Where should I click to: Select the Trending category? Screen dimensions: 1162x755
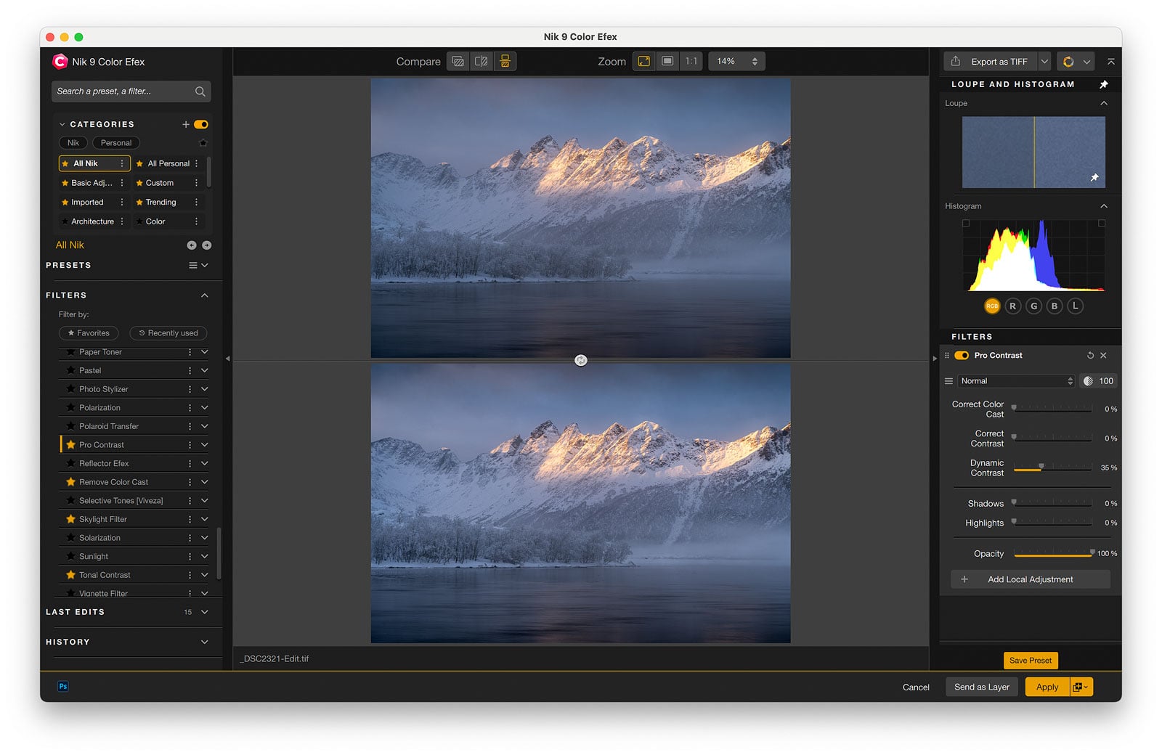161,203
